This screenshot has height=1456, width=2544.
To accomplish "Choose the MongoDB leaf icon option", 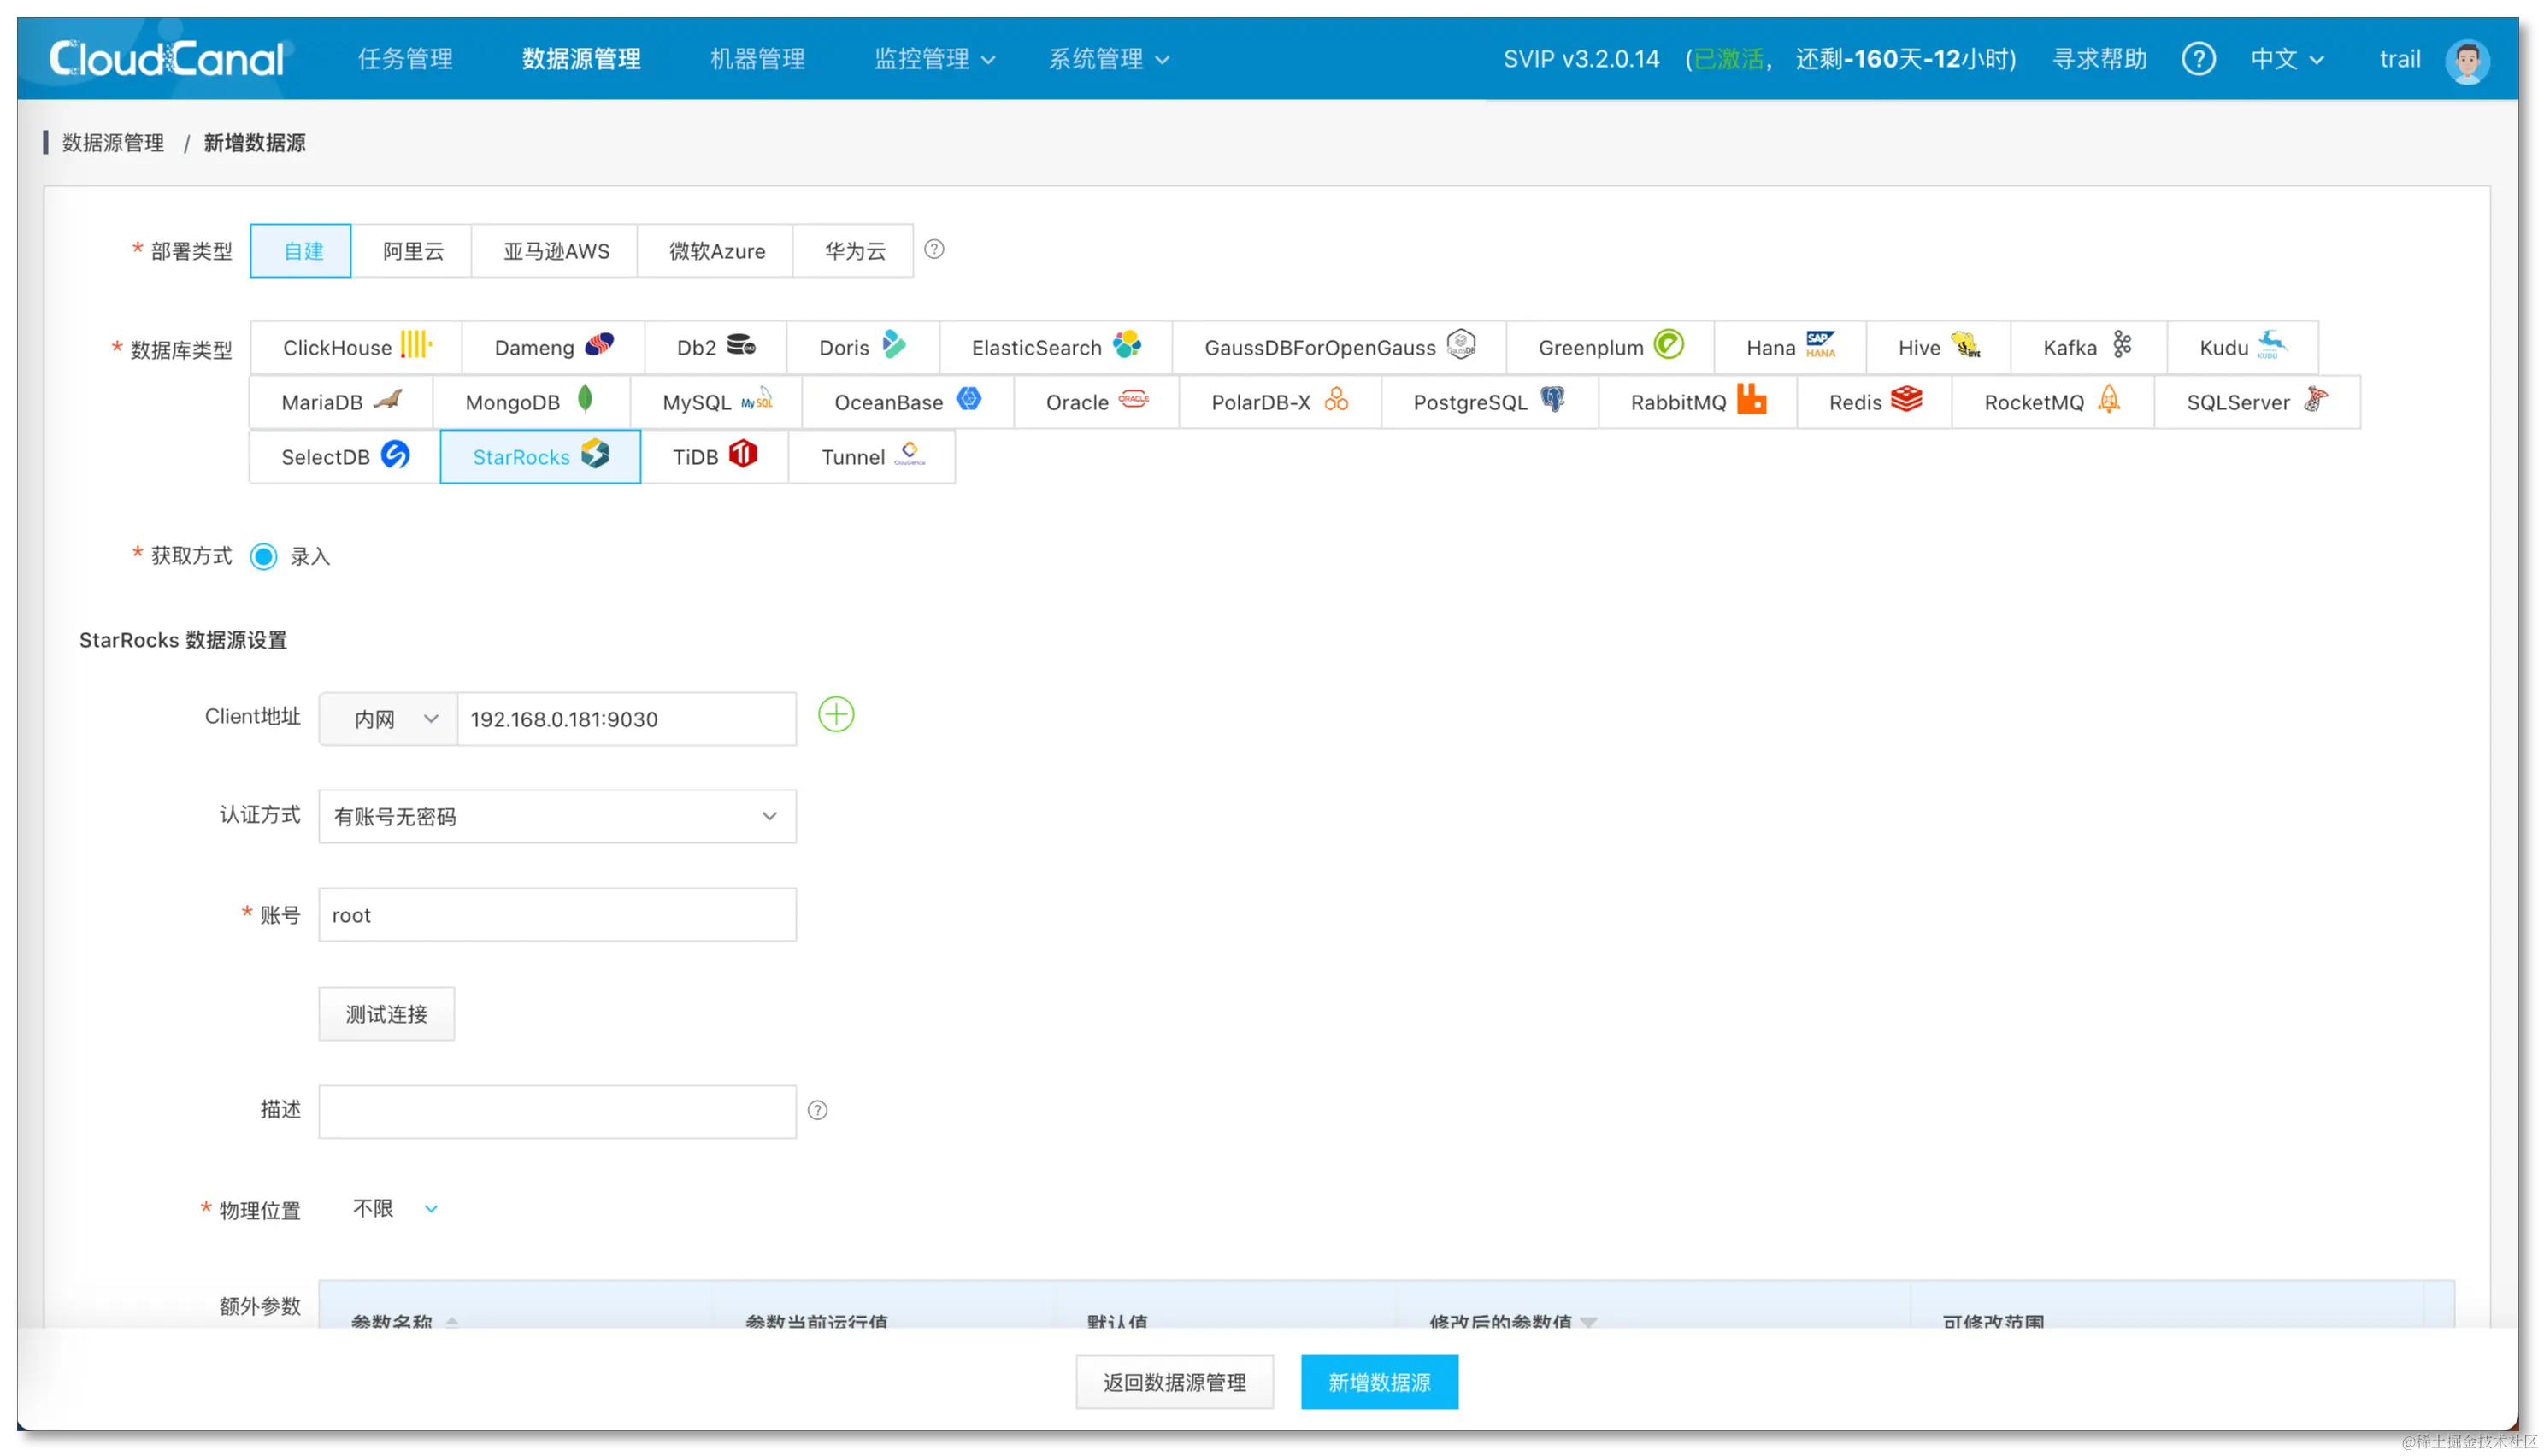I will [586, 400].
